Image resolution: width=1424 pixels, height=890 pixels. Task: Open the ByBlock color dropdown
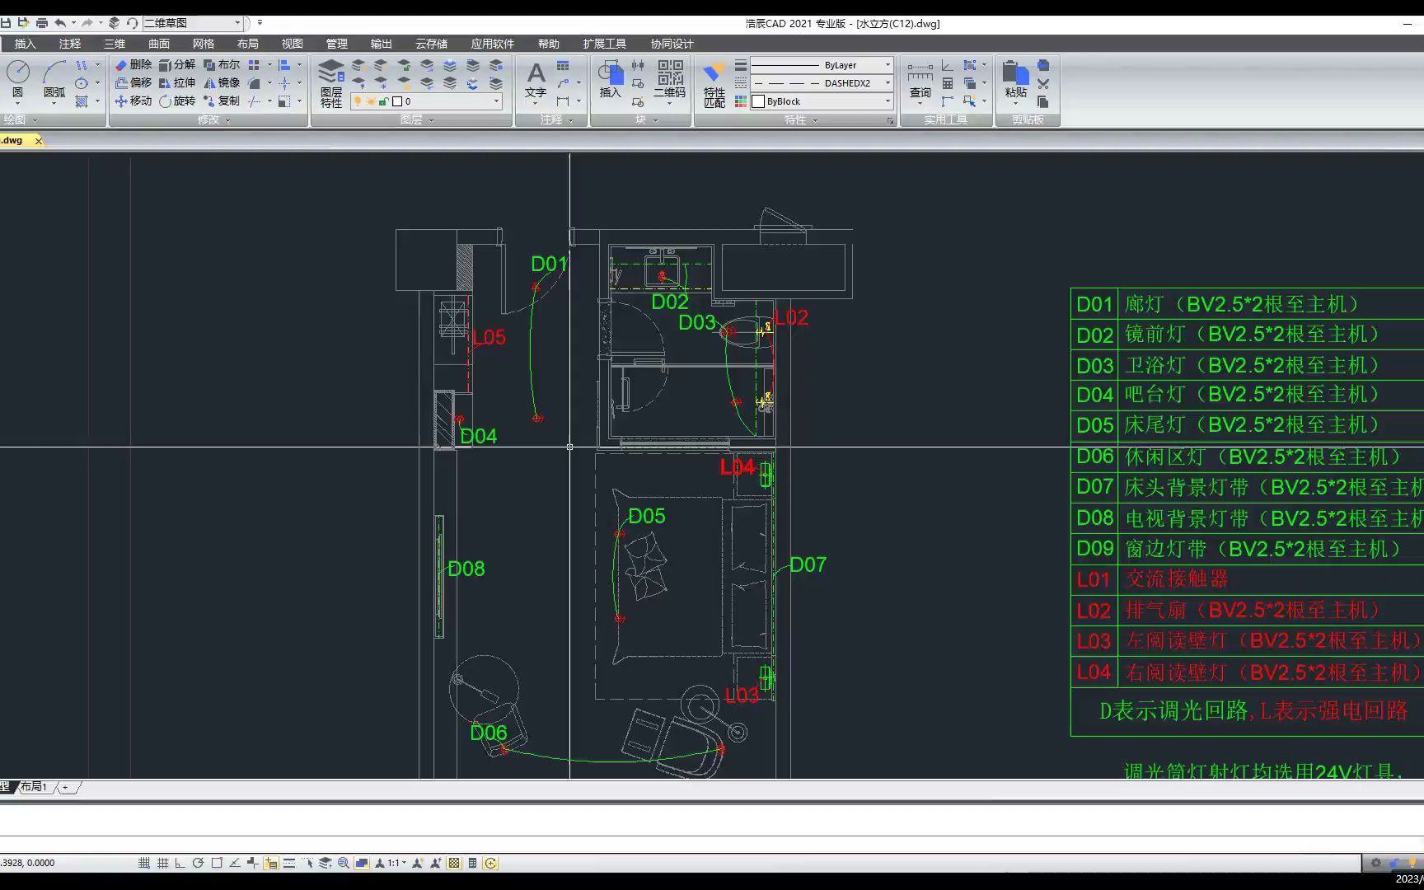[x=822, y=101]
